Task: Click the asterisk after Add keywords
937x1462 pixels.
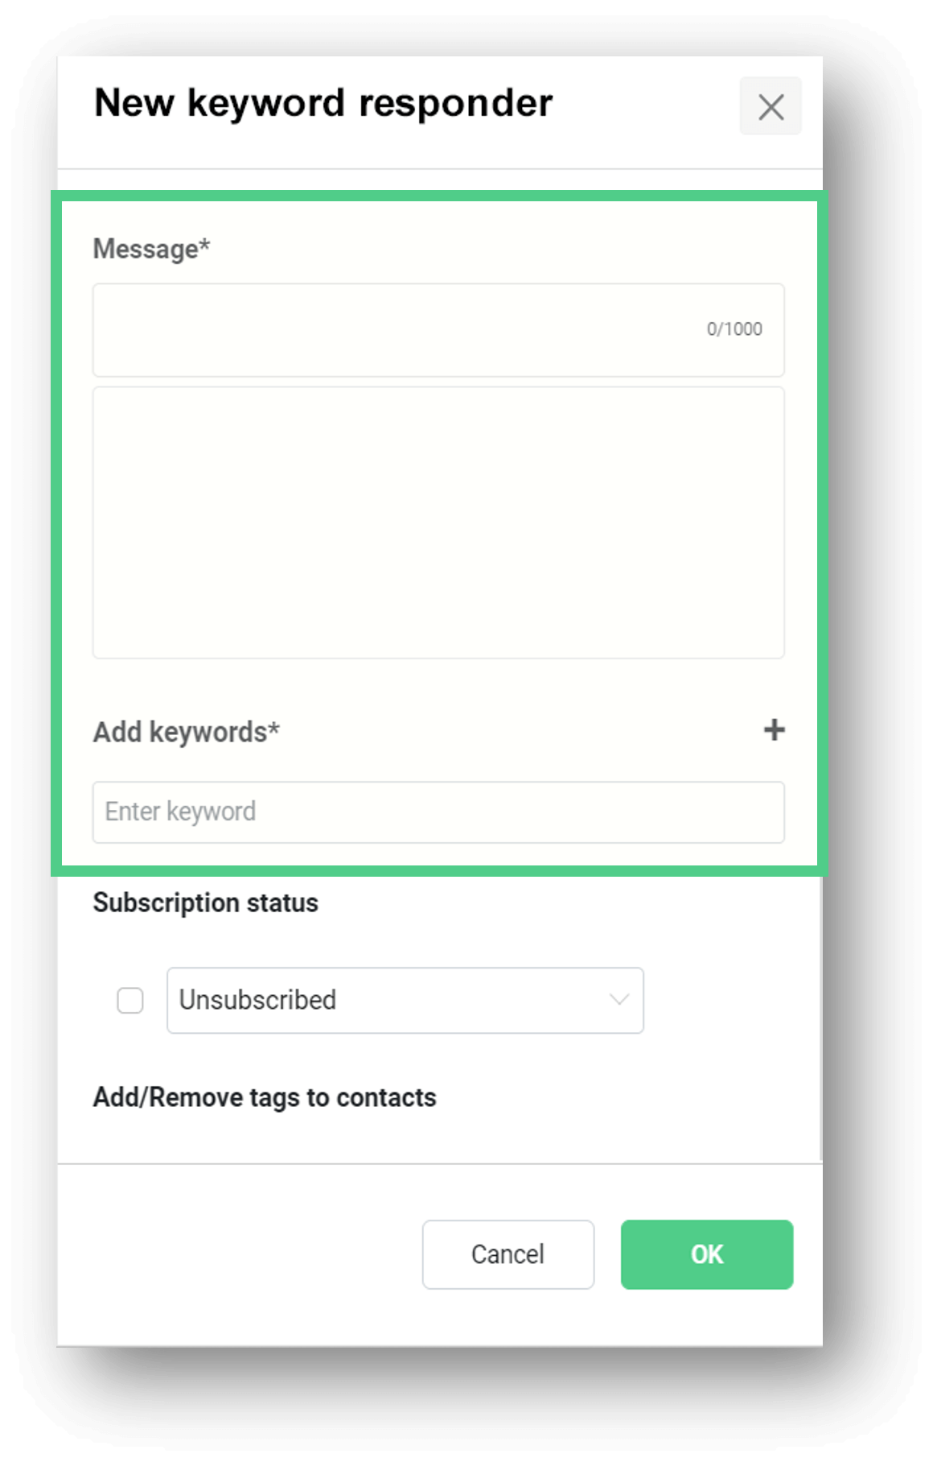Action: click(x=274, y=727)
